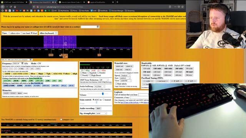
Task: Select the CW-wide bandwidth button
Action: tap(147, 69)
